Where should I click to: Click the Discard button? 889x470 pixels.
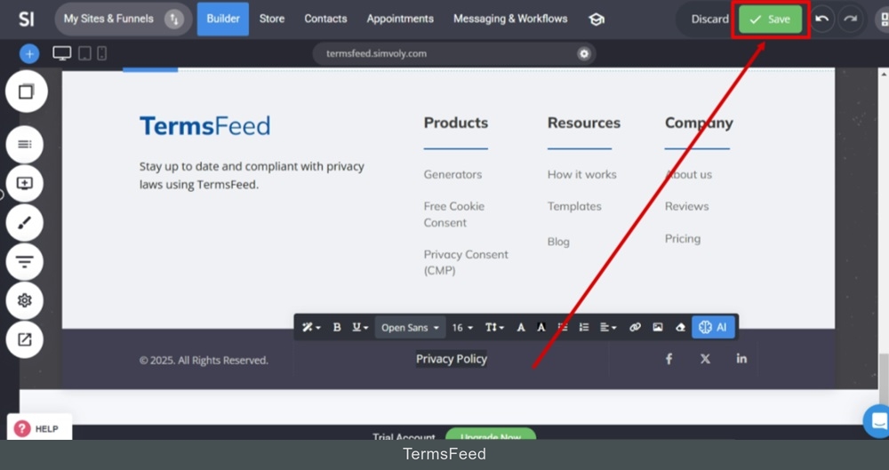(x=709, y=20)
